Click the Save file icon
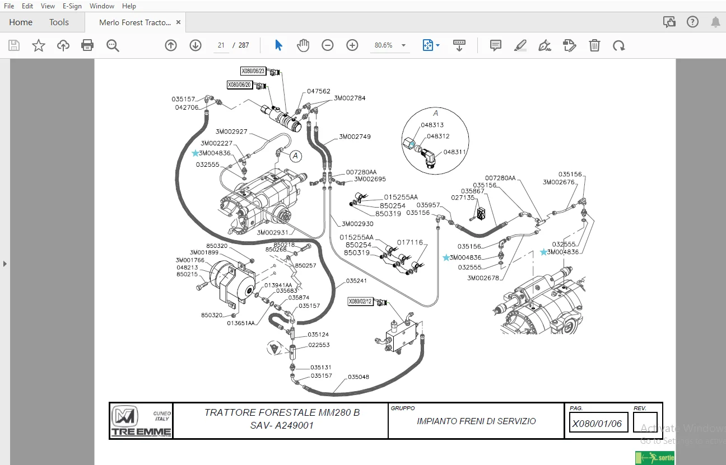 click(14, 45)
